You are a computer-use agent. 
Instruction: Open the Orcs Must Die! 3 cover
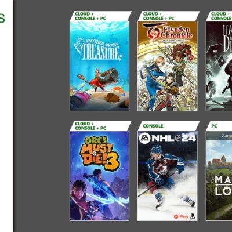99,176
